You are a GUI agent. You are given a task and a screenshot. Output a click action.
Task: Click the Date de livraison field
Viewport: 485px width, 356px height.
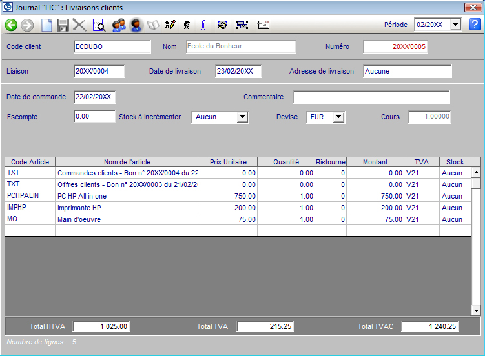[238, 72]
